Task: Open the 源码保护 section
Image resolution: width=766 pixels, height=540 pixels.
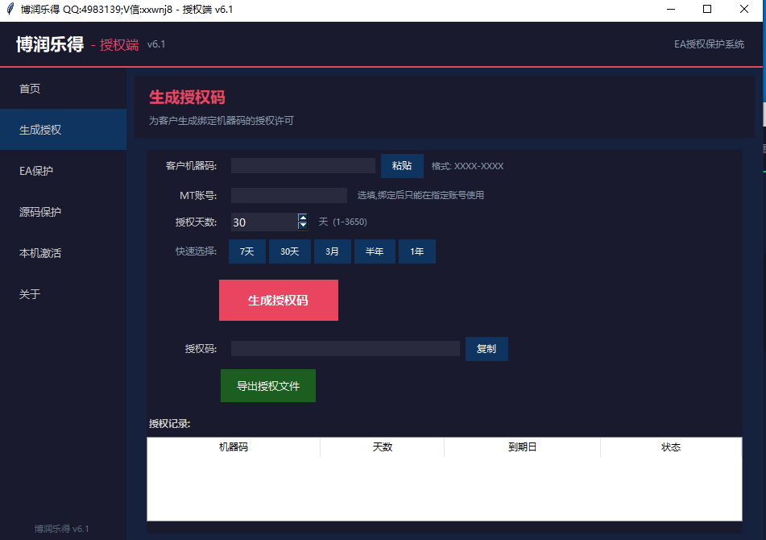Action: (63, 212)
